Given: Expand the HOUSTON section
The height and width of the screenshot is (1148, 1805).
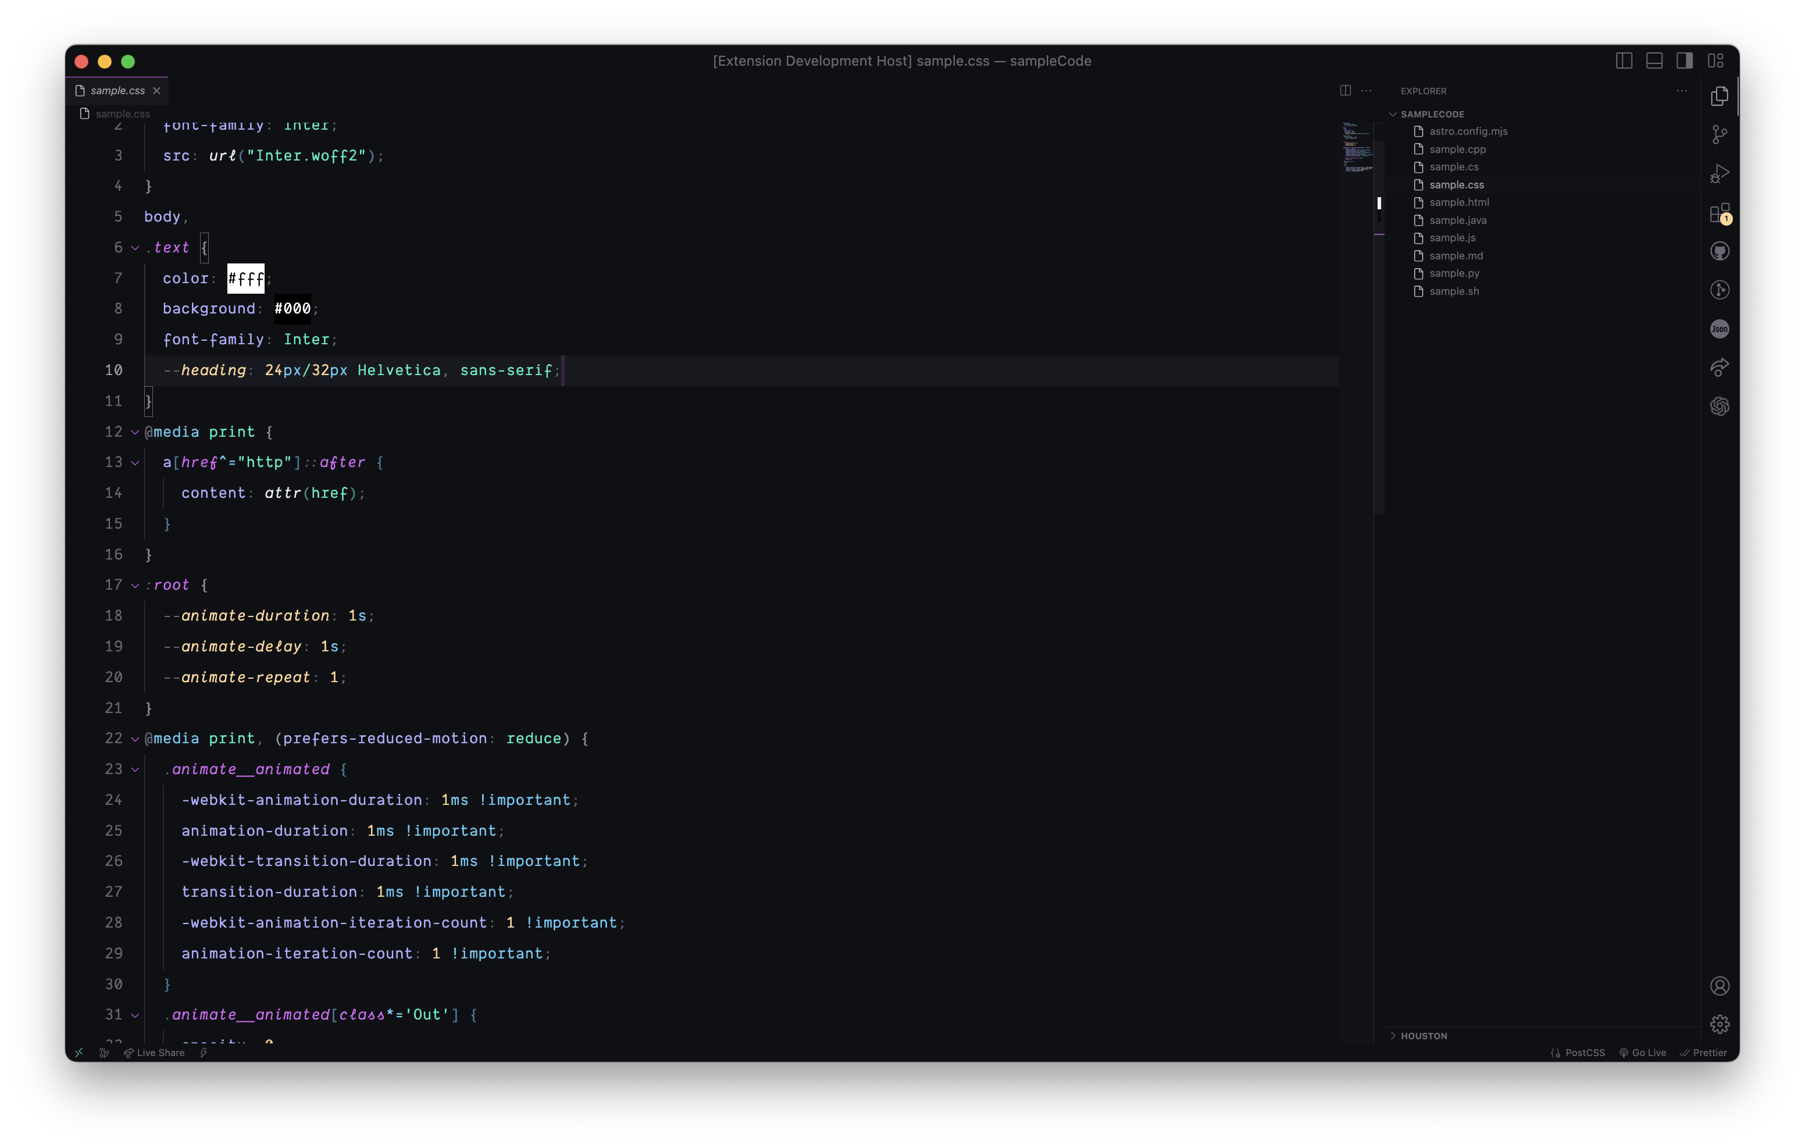Looking at the screenshot, I should 1423,1036.
